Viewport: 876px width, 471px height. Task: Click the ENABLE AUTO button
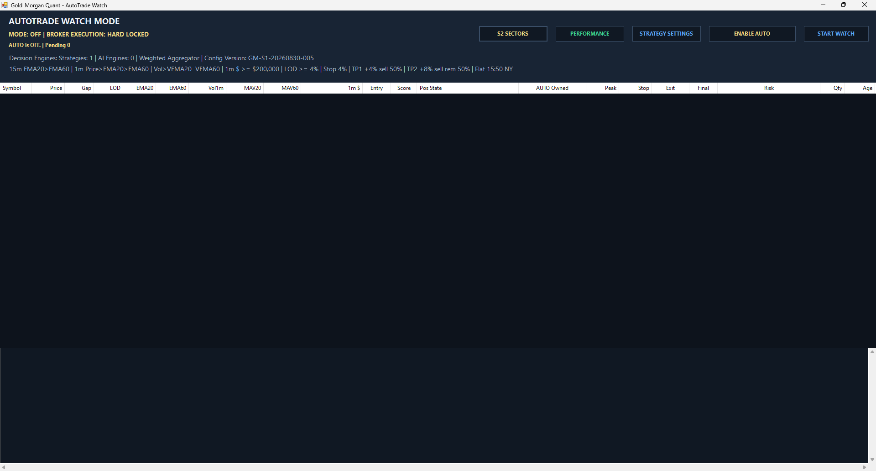(x=752, y=34)
